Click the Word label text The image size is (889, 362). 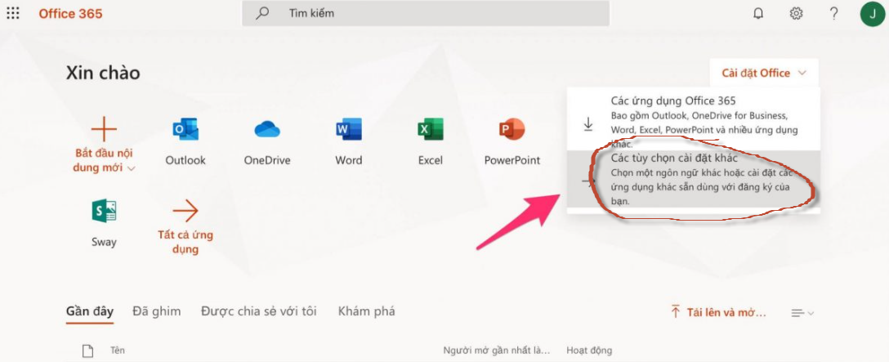[349, 161]
